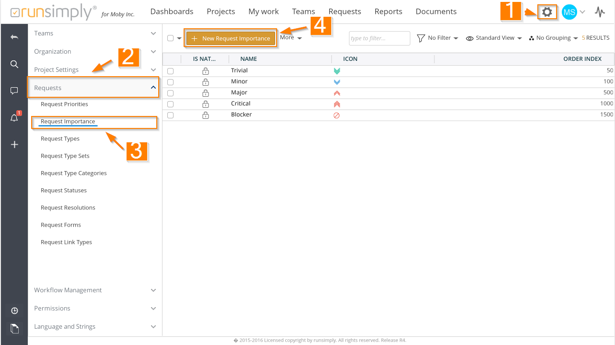Open notifications bell icon
Image resolution: width=615 pixels, height=345 pixels.
14,118
